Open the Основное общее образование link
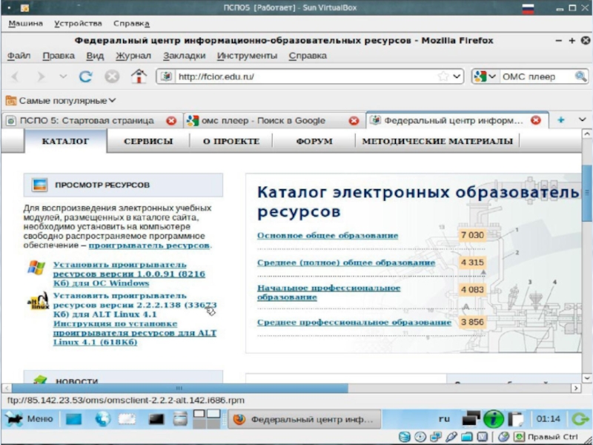The height and width of the screenshot is (445, 593). (328, 236)
